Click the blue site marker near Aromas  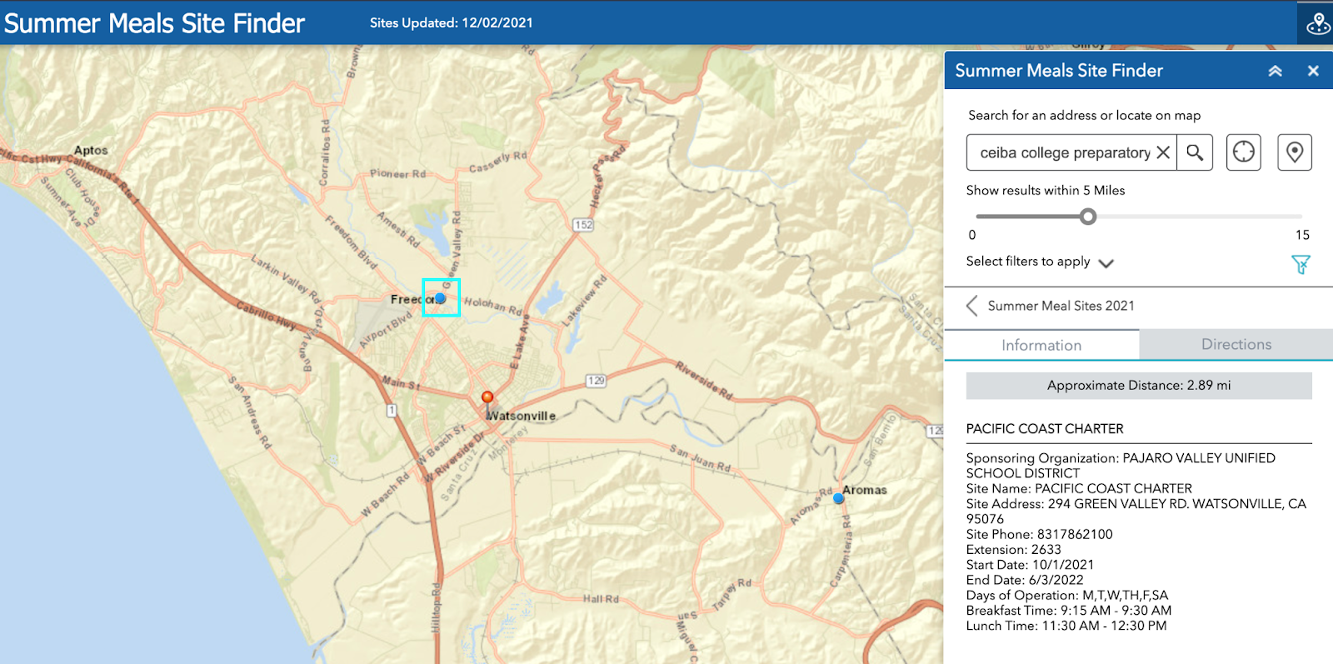[x=838, y=498]
